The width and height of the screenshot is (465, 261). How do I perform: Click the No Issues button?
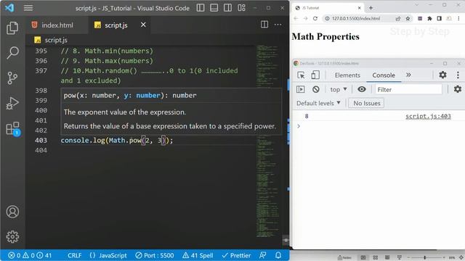coord(366,103)
